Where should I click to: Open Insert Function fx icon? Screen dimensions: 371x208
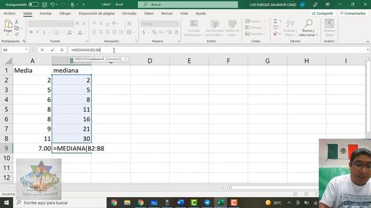coord(62,50)
